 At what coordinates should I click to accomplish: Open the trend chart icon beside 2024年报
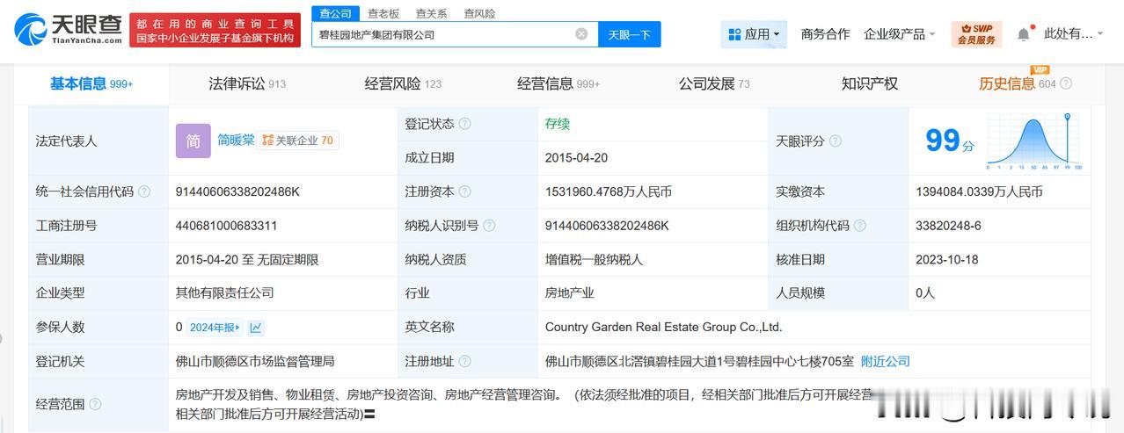pyautogui.click(x=256, y=328)
